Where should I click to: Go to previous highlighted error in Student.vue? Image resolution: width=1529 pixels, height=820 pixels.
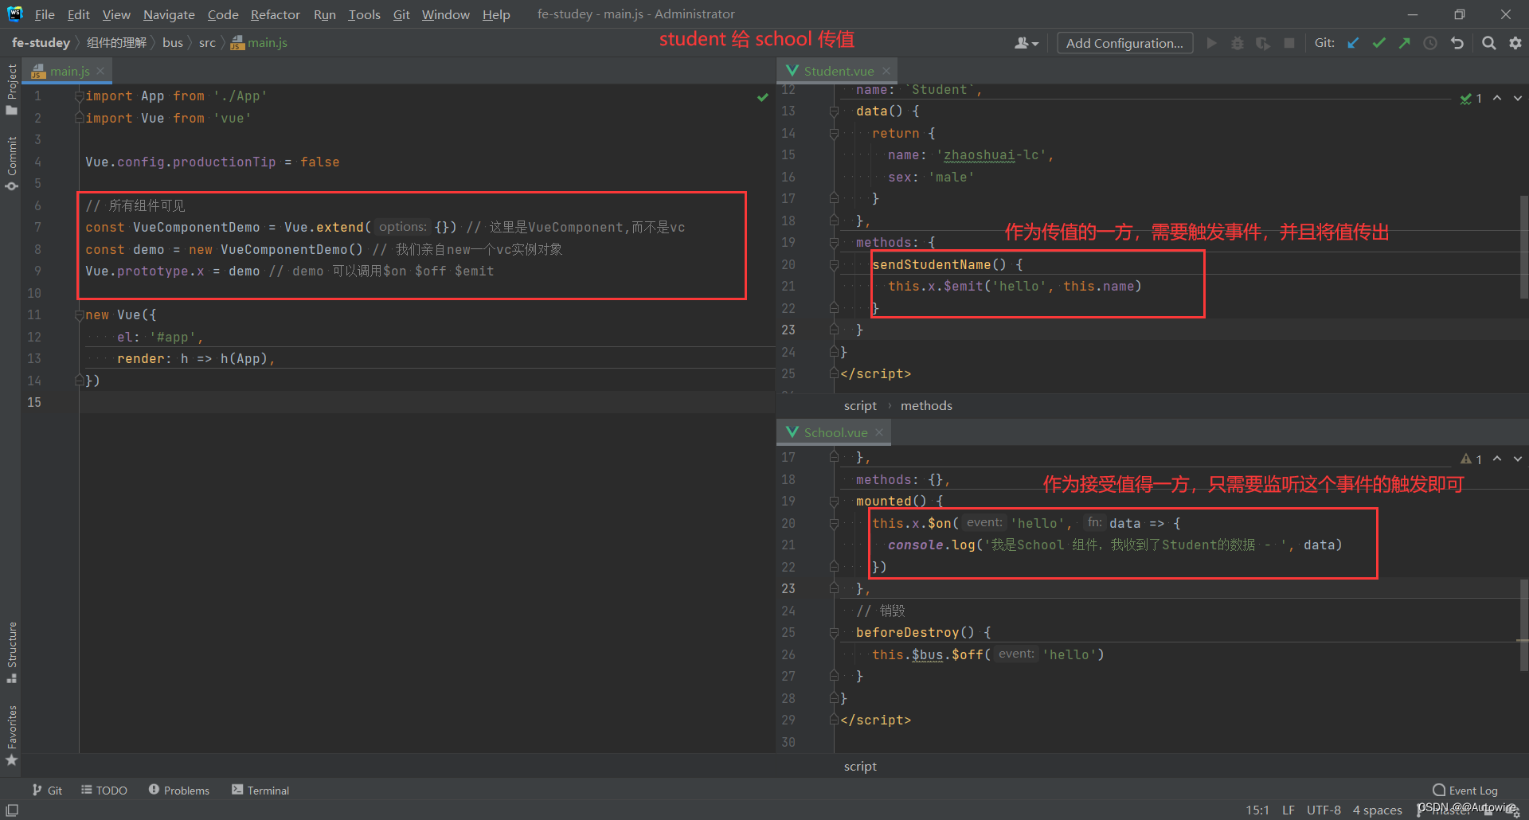[x=1497, y=99]
